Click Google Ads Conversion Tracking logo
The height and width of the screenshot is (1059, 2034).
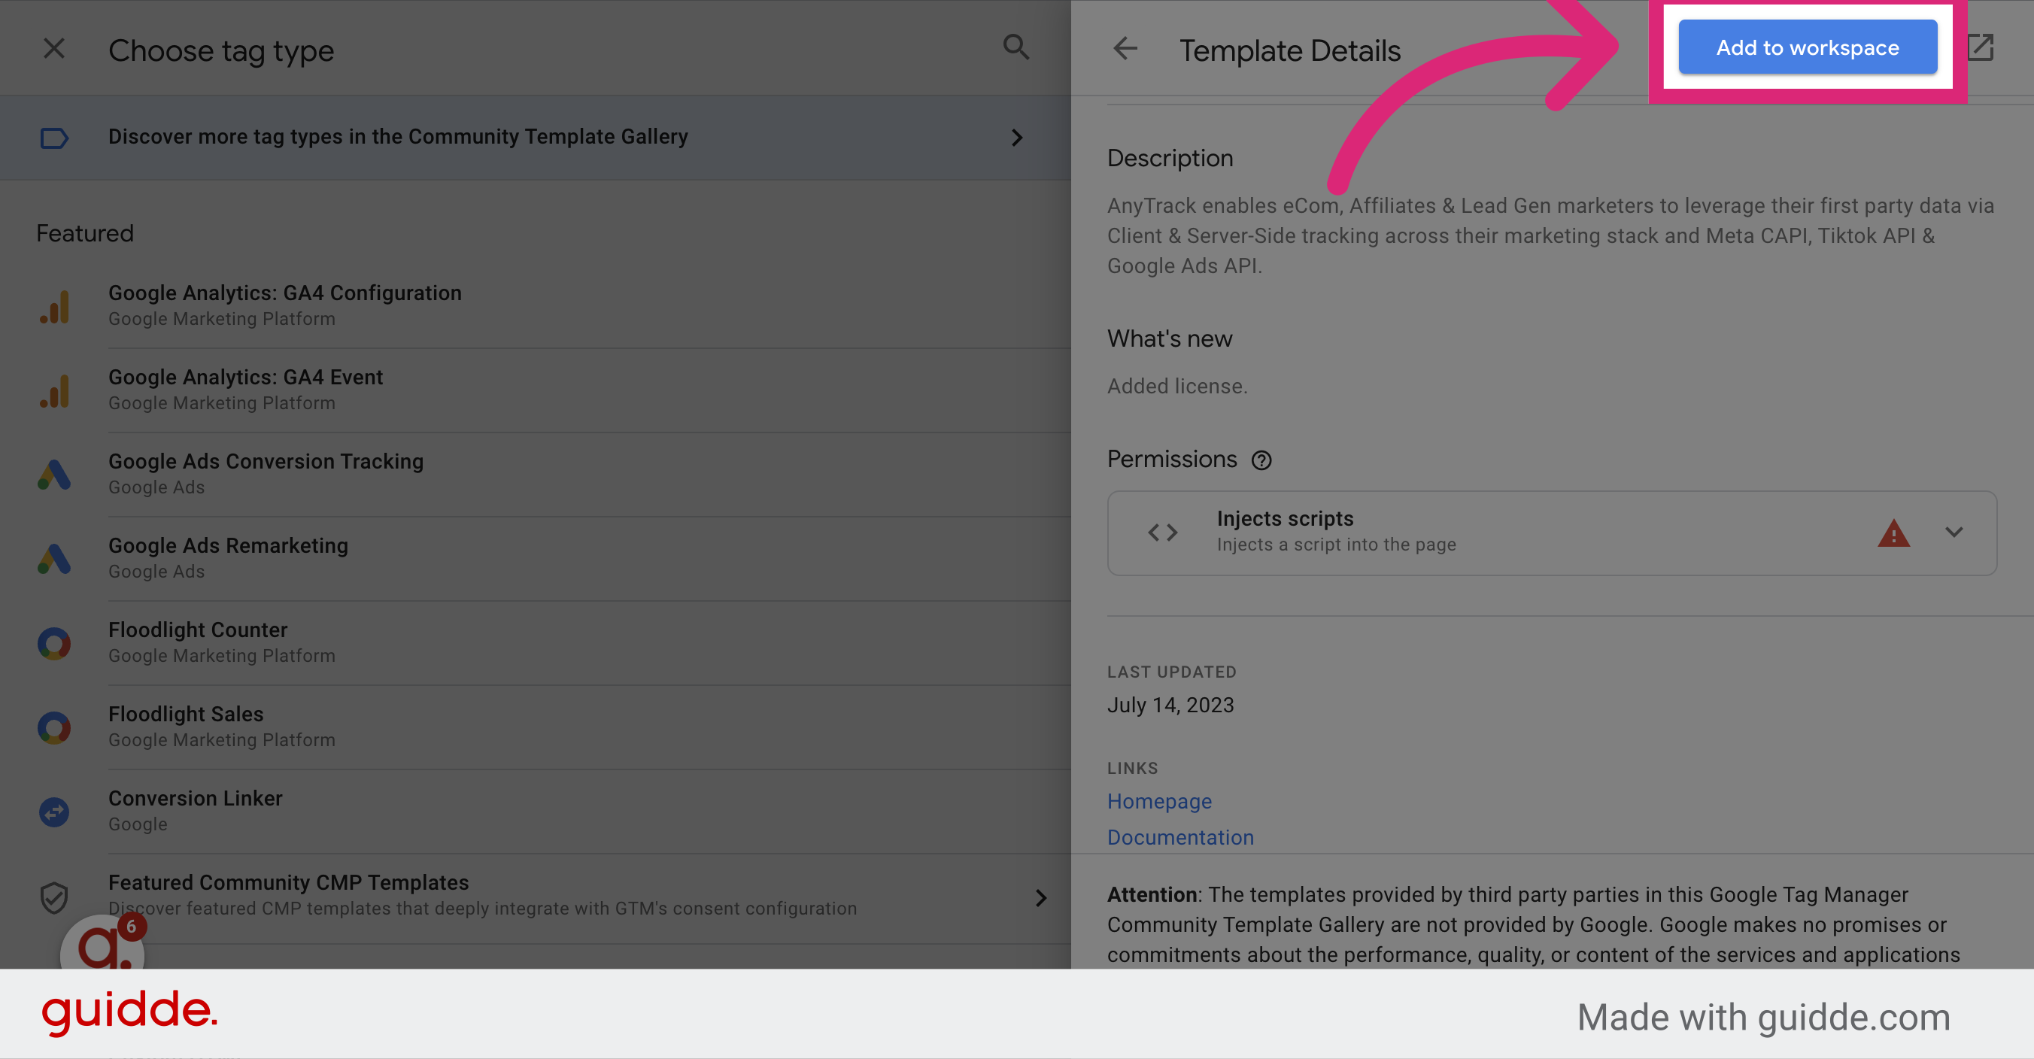[x=53, y=475]
